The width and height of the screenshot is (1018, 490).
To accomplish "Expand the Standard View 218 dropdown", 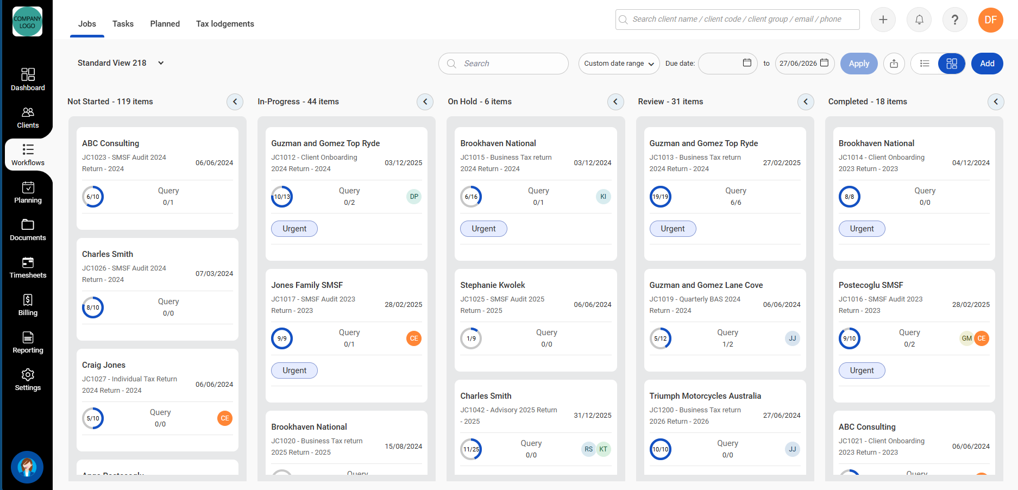I will pyautogui.click(x=121, y=63).
